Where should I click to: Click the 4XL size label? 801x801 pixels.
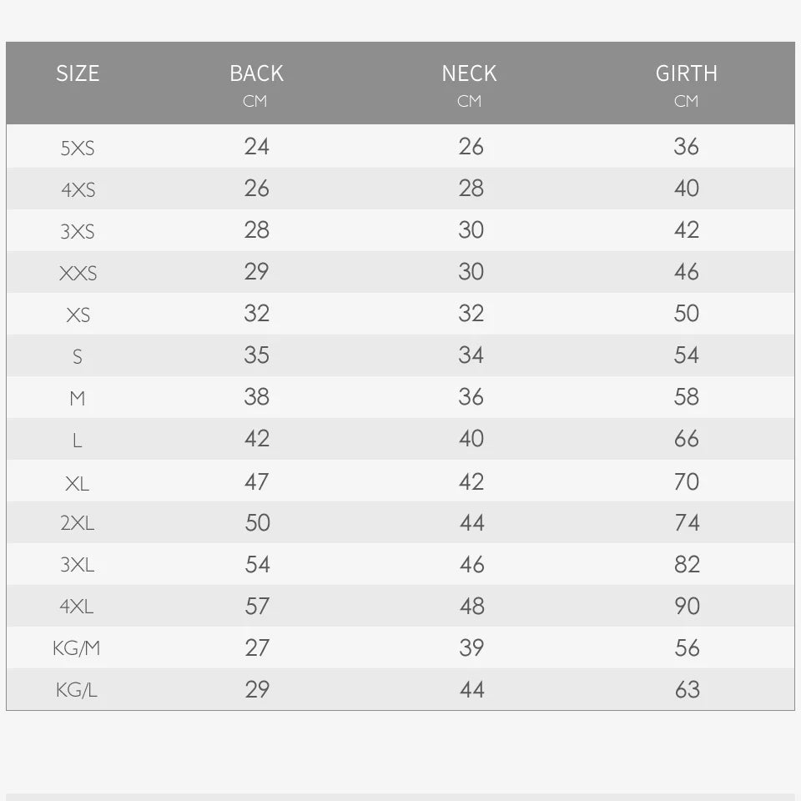tap(78, 607)
